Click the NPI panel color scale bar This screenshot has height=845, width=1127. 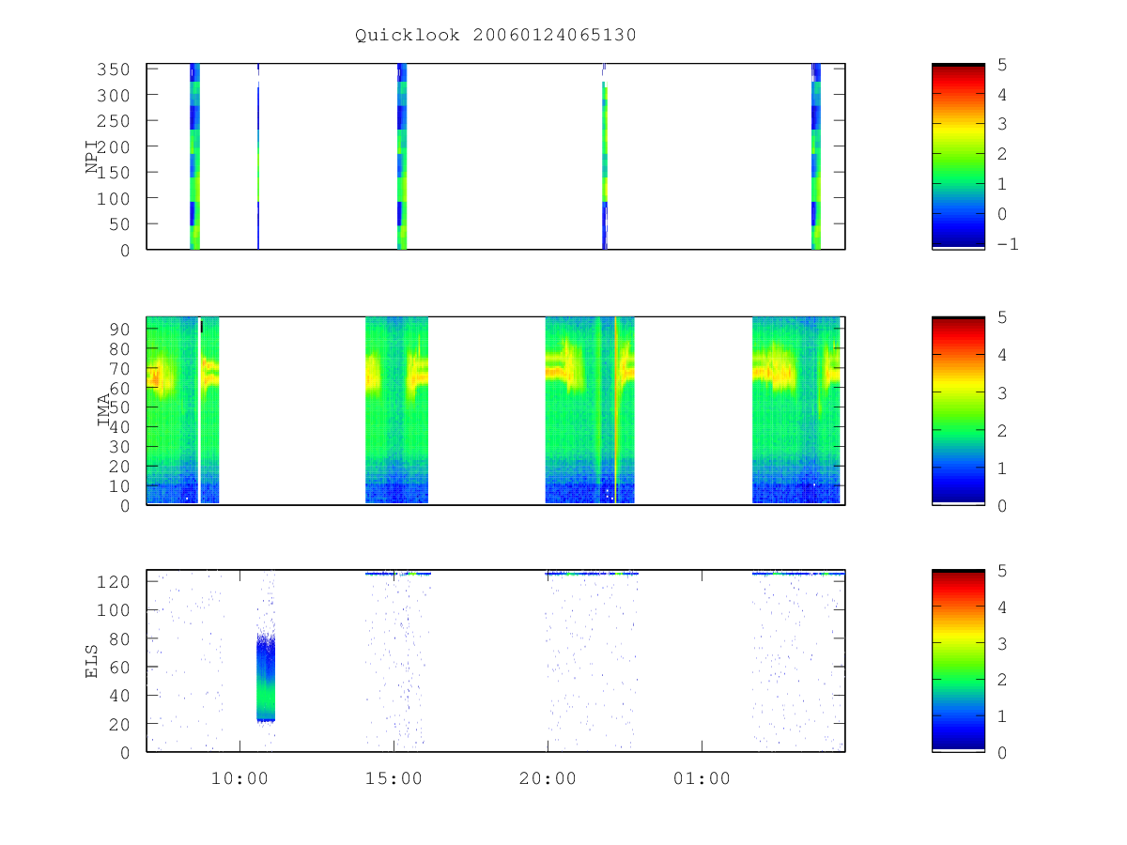[958, 157]
